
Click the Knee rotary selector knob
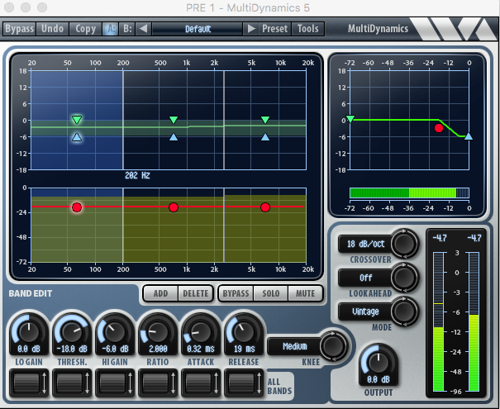(332, 346)
